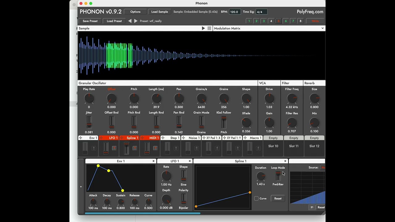This screenshot has width=395, height=222.
Task: Click the green selected region of the waveform
Action: 119,56
